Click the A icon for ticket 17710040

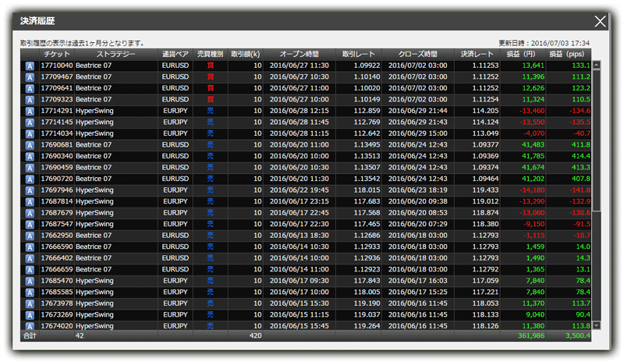(x=30, y=66)
